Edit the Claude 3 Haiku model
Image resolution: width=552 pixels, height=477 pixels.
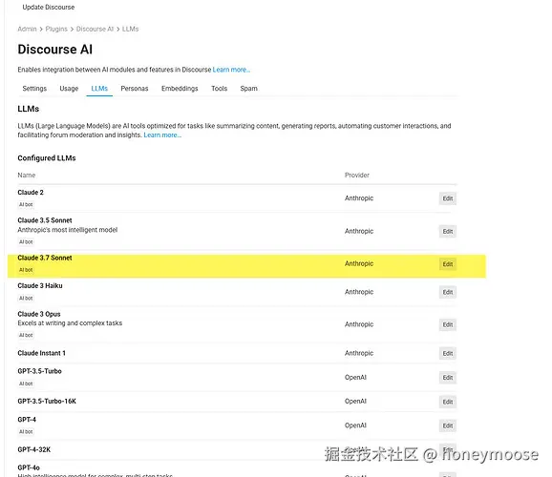click(x=448, y=292)
